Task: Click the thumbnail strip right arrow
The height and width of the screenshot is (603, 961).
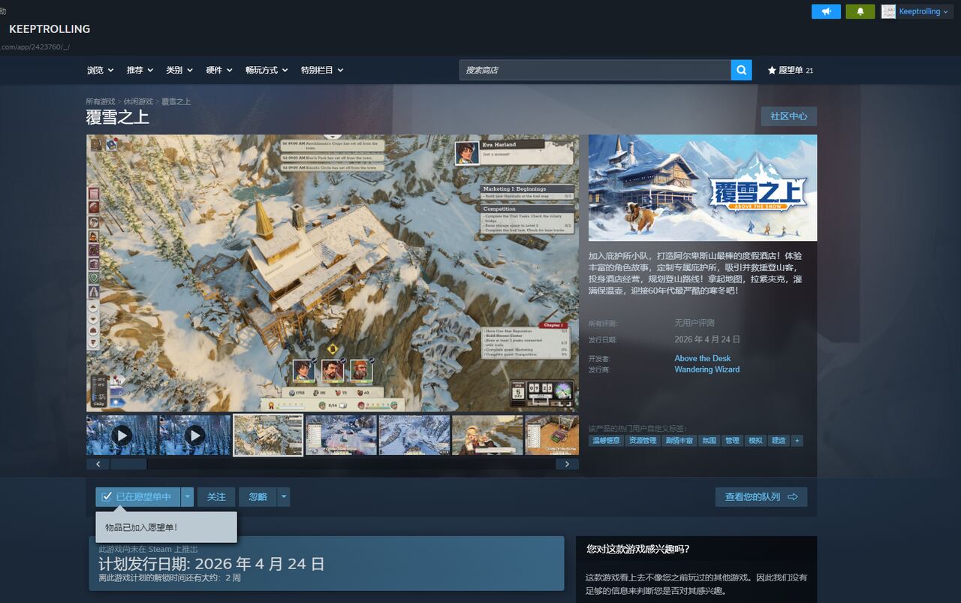Action: (x=567, y=464)
